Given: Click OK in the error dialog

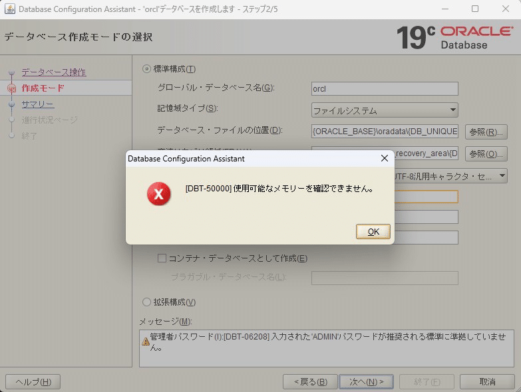Looking at the screenshot, I should point(373,231).
